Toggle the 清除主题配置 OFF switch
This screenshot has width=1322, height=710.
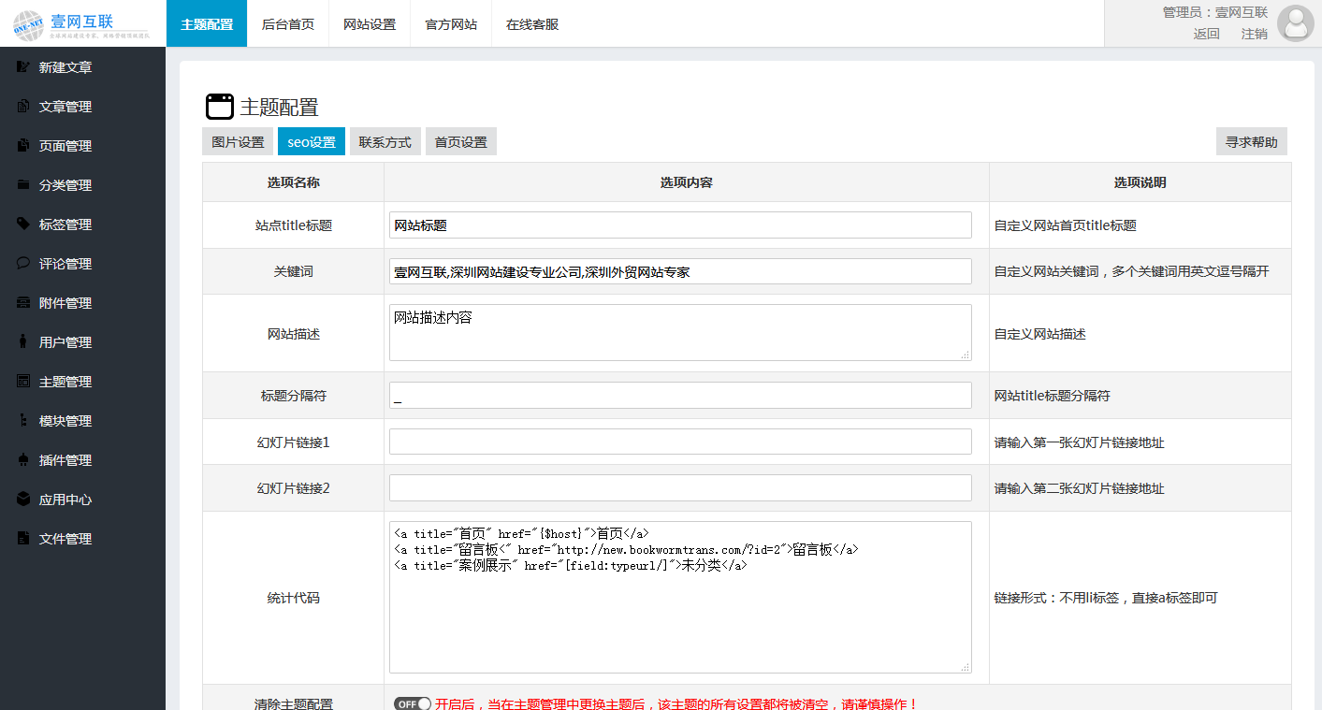click(x=413, y=704)
